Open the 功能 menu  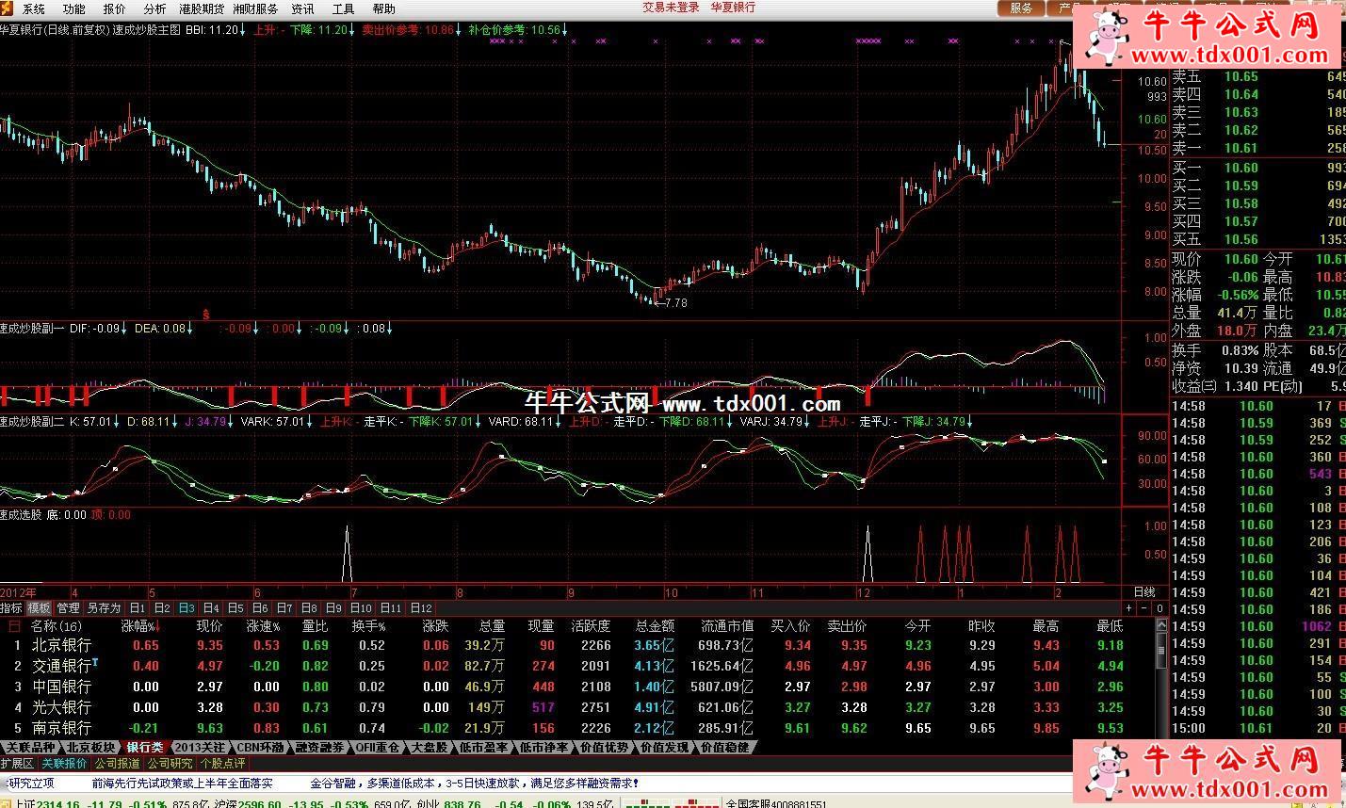pyautogui.click(x=73, y=8)
